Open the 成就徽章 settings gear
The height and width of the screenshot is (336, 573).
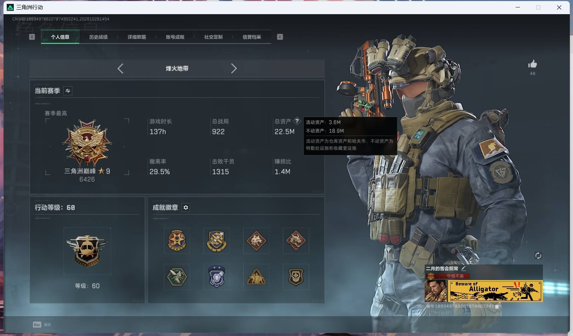(x=186, y=207)
